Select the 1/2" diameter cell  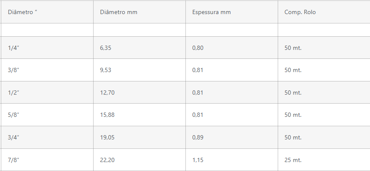click(x=14, y=93)
